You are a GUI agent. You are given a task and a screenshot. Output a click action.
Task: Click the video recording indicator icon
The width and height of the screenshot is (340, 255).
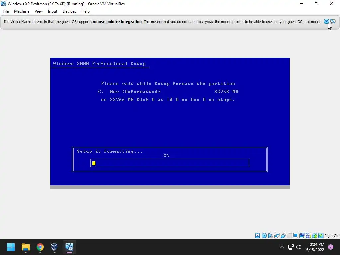[302, 236]
